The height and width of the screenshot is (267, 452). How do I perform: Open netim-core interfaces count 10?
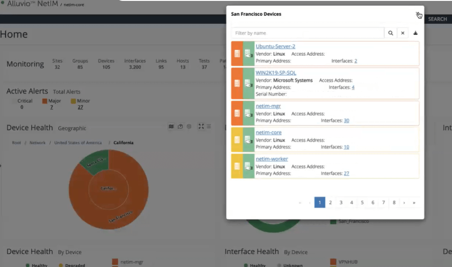coord(347,147)
